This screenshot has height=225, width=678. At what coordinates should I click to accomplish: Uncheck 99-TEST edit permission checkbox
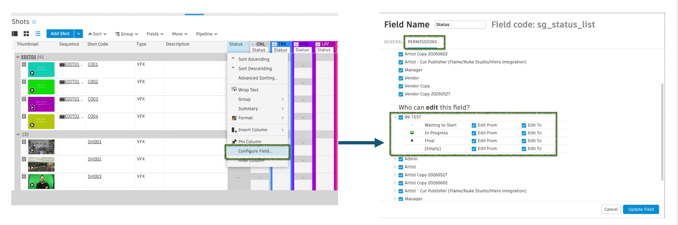(401, 118)
